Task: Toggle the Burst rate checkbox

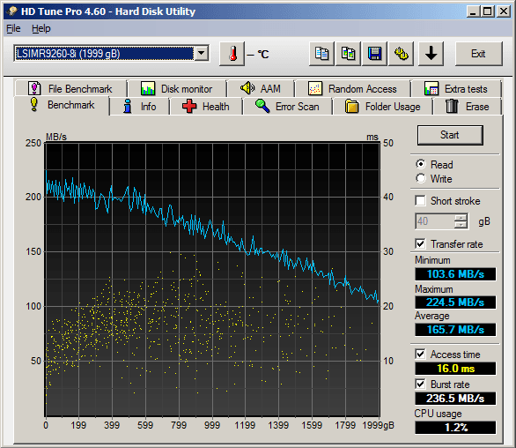Action: coord(420,384)
